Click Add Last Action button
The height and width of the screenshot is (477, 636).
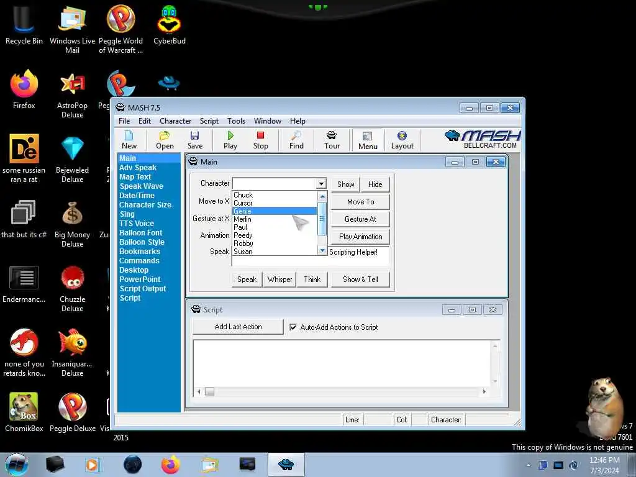(x=238, y=327)
